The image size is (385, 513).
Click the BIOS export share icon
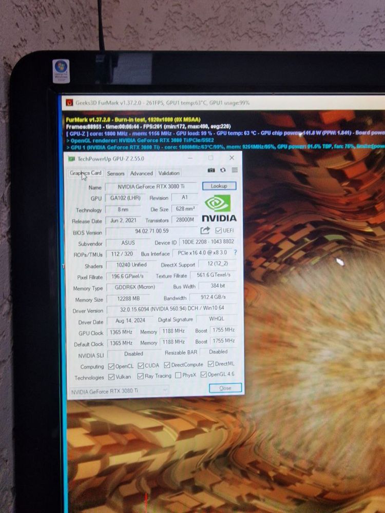point(205,231)
